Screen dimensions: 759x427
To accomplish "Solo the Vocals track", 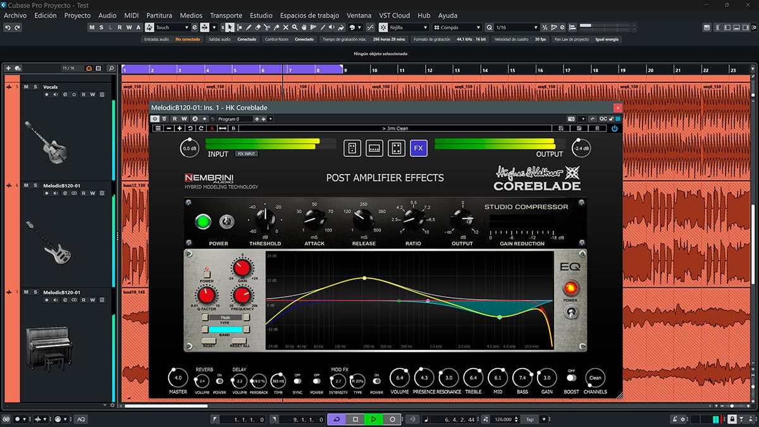I will 35,87.
